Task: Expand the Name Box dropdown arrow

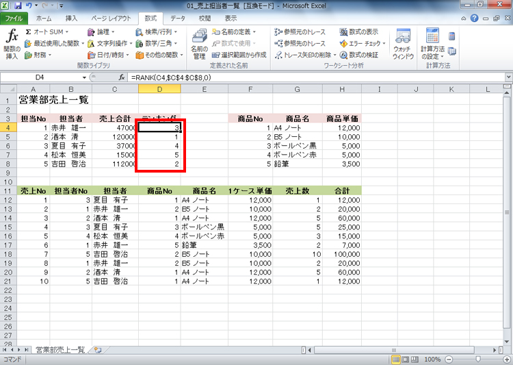Action: point(84,77)
